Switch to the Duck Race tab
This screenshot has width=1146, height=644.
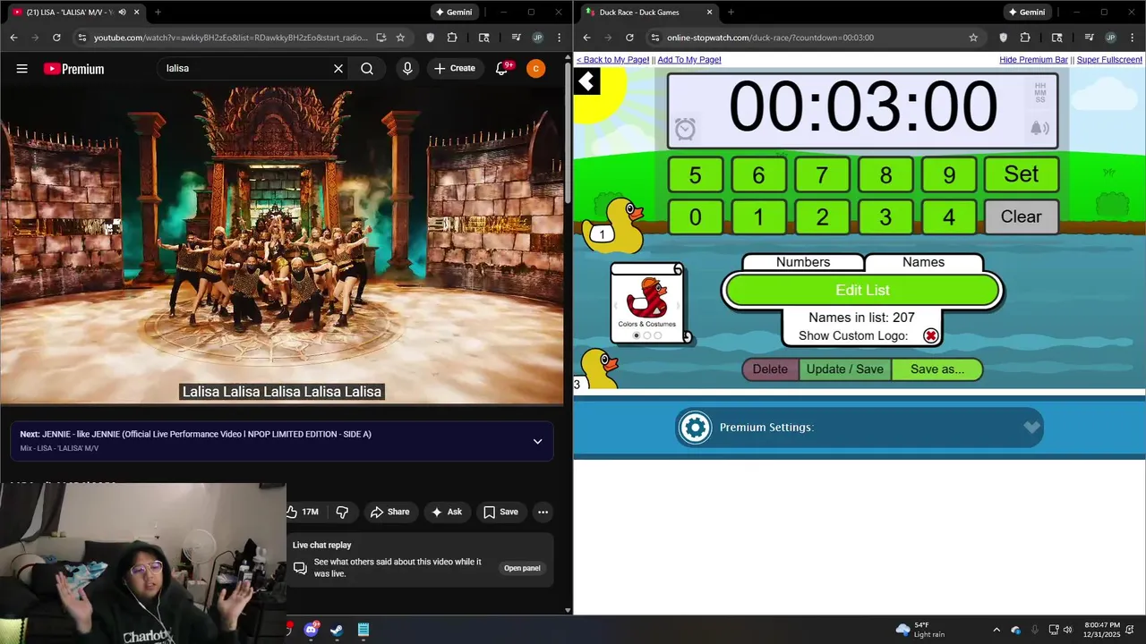click(x=646, y=13)
